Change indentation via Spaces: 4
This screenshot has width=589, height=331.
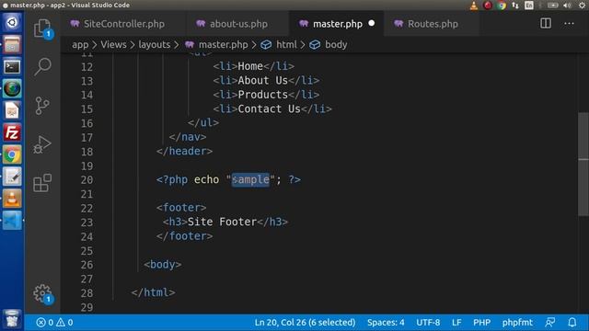386,323
